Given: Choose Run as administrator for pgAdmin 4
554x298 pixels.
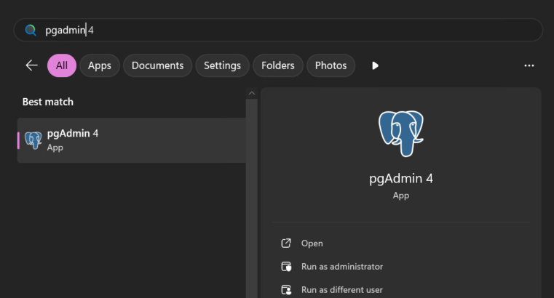Looking at the screenshot, I should tap(342, 267).
